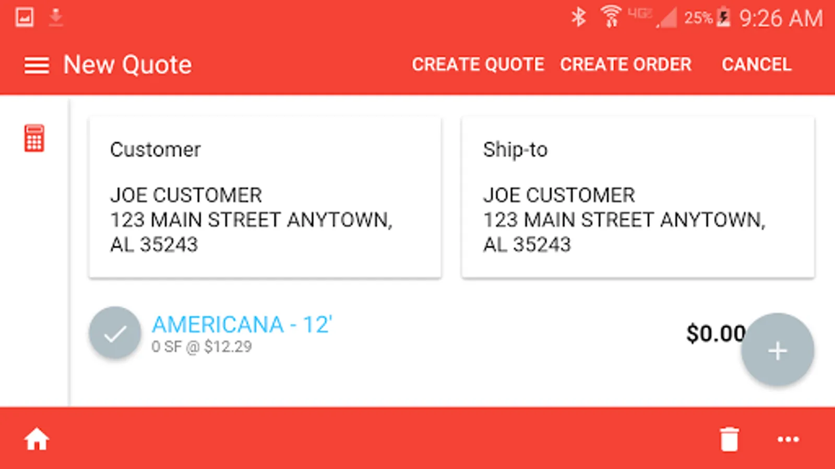Open the Americana - 12' product link

242,325
